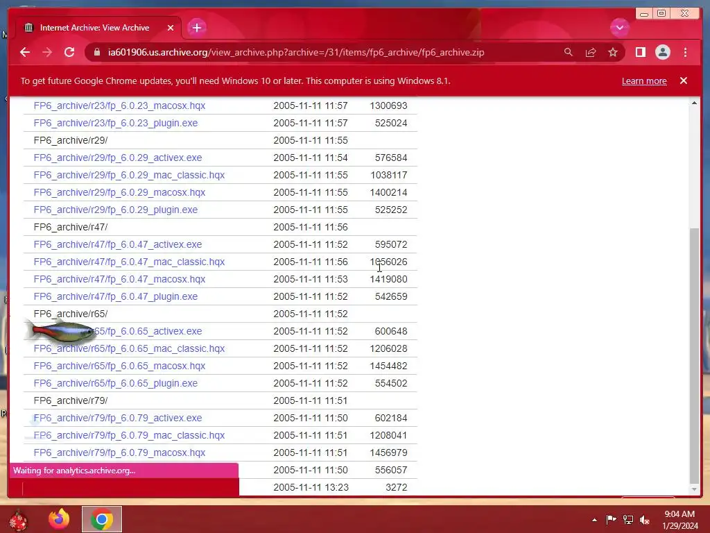The height and width of the screenshot is (533, 710).
Task: Download fp_6.0.29_activex.exe
Action: (x=118, y=158)
